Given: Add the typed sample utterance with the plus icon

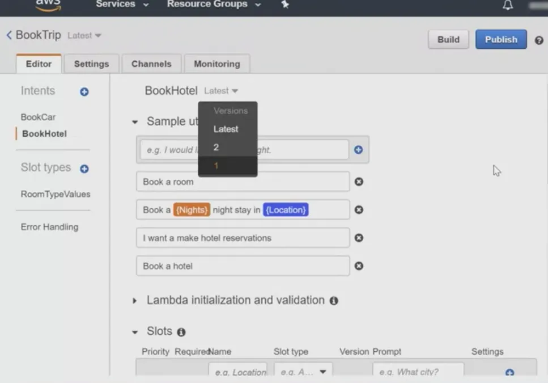Looking at the screenshot, I should click(358, 149).
